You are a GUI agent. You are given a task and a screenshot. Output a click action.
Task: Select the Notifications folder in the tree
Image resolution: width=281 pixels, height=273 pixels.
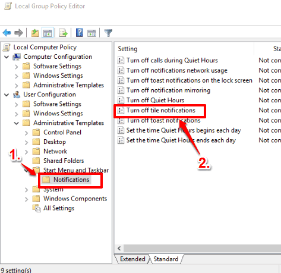click(71, 180)
